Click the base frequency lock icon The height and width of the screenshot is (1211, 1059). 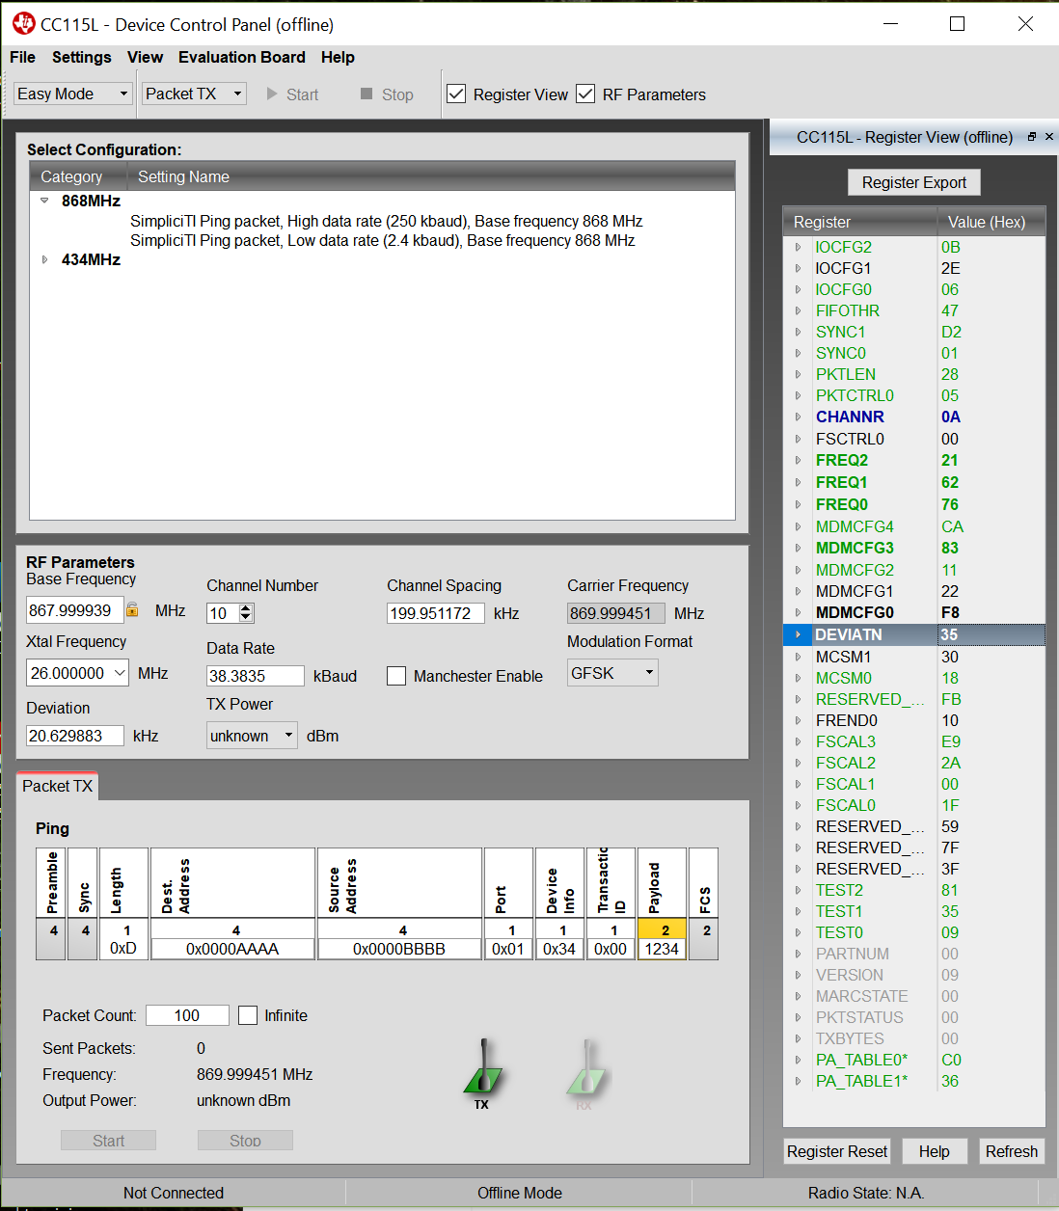132,610
